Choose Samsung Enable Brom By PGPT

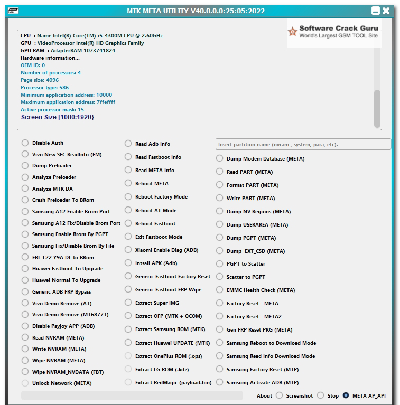[25, 234]
